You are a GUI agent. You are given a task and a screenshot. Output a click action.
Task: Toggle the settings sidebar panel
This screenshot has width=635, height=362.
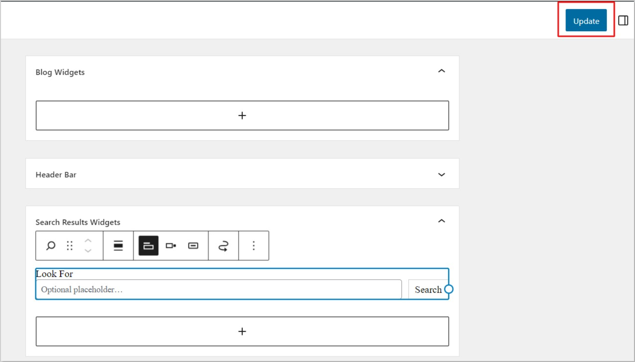623,21
